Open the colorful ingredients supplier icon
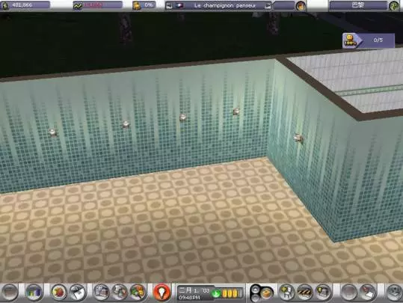403x303 pixels. (138, 293)
